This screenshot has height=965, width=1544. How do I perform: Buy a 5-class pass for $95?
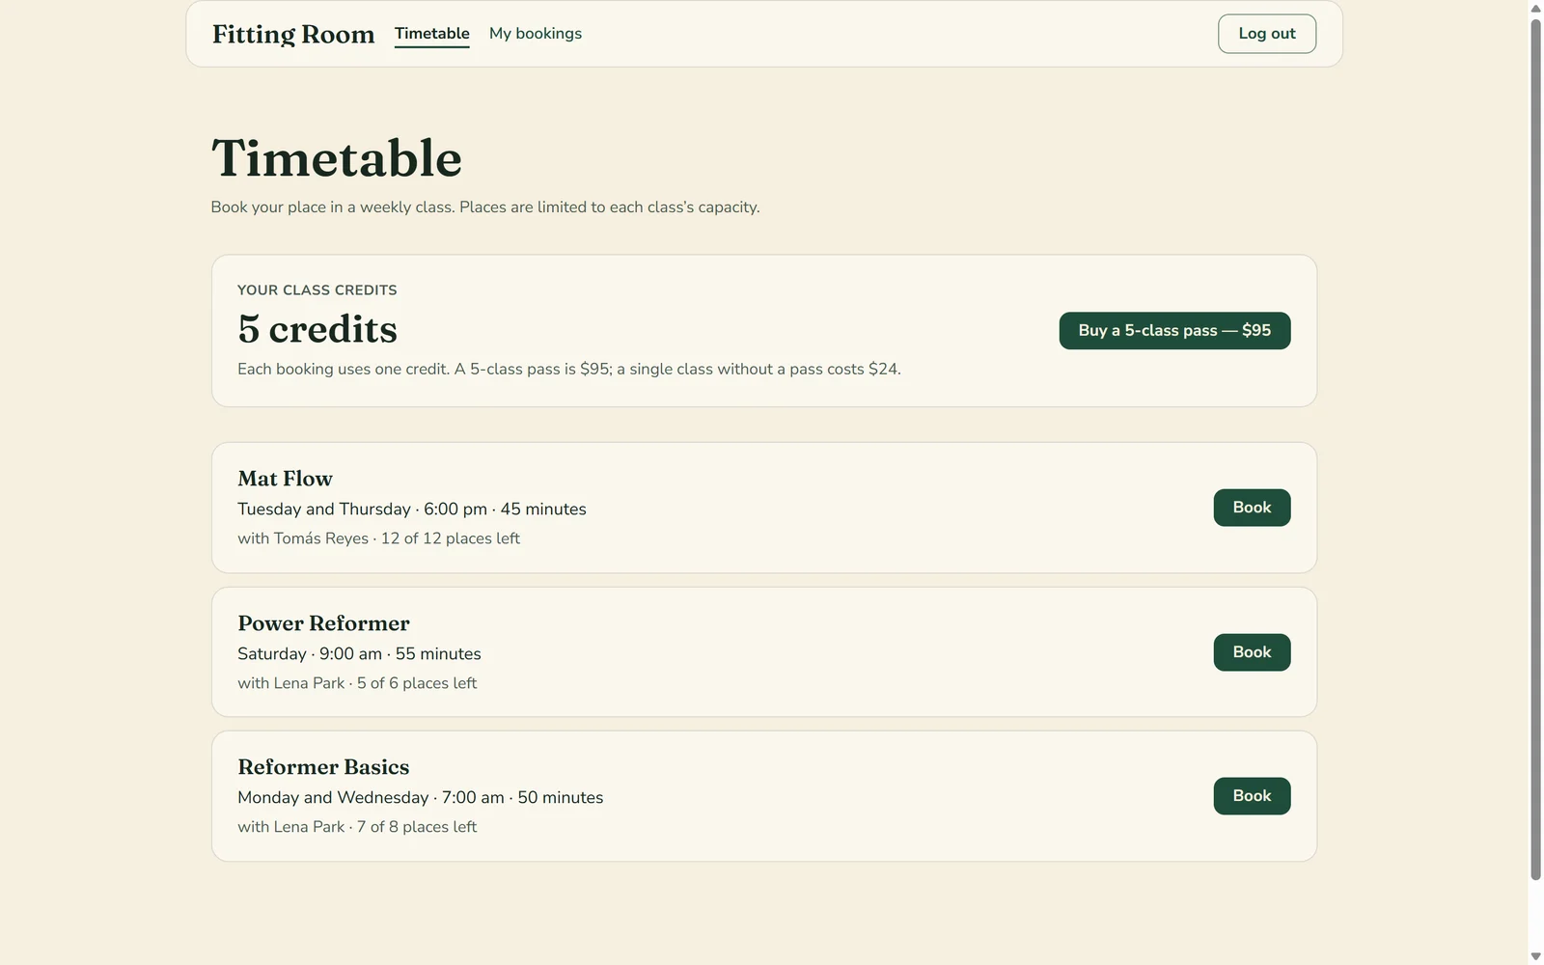(1174, 331)
